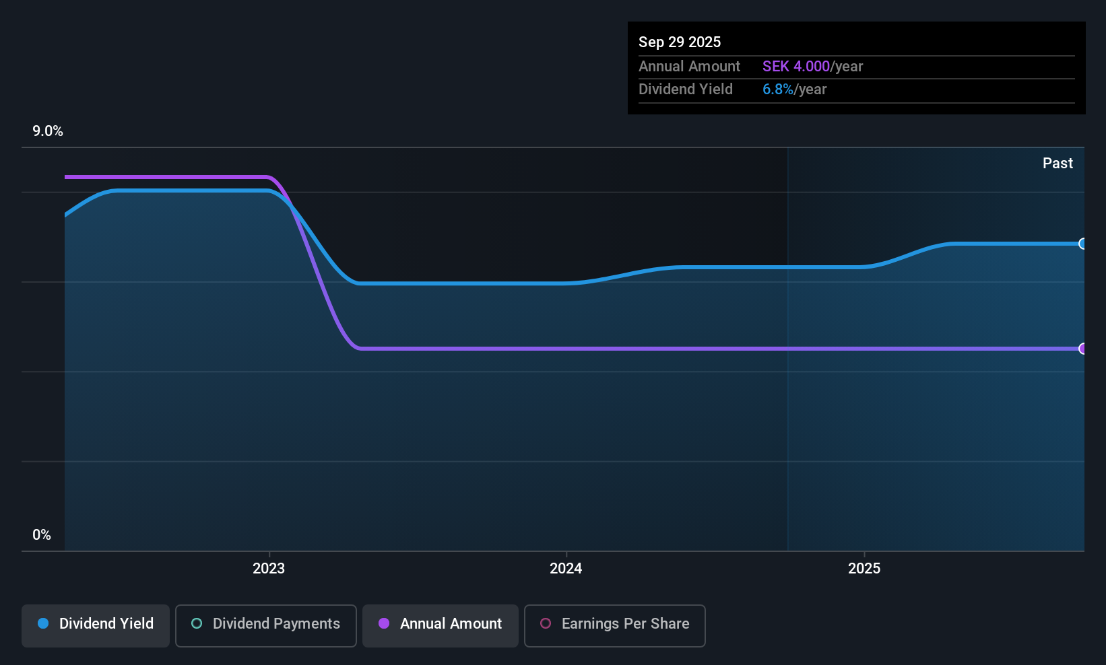Click the 2024 axis label
Screen dimensions: 1106x665
[x=566, y=568]
